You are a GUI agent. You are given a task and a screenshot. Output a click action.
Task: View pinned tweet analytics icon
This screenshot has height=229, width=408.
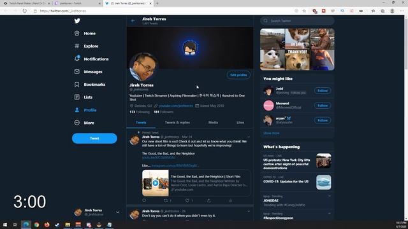[x=230, y=200]
